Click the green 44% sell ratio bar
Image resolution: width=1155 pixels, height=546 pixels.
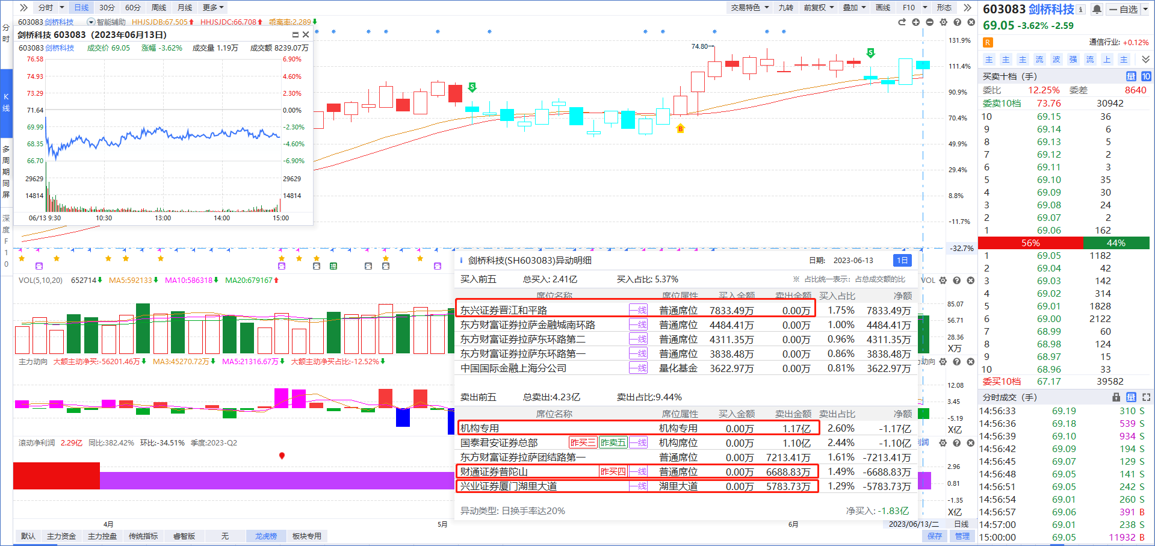pyautogui.click(x=1116, y=243)
